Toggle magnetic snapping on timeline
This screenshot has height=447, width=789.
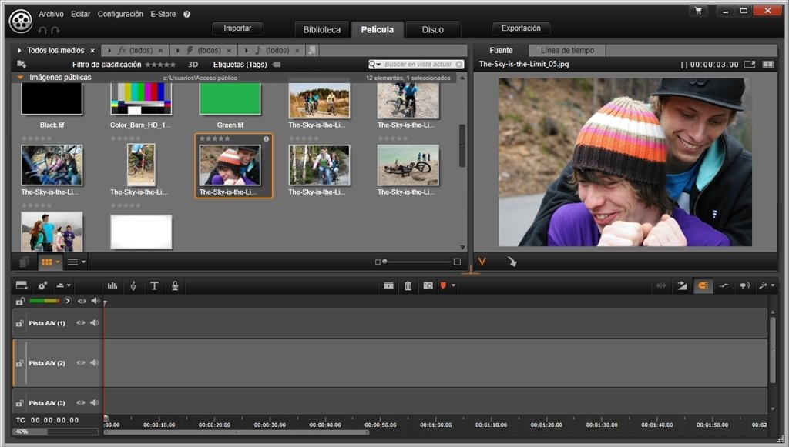703,285
